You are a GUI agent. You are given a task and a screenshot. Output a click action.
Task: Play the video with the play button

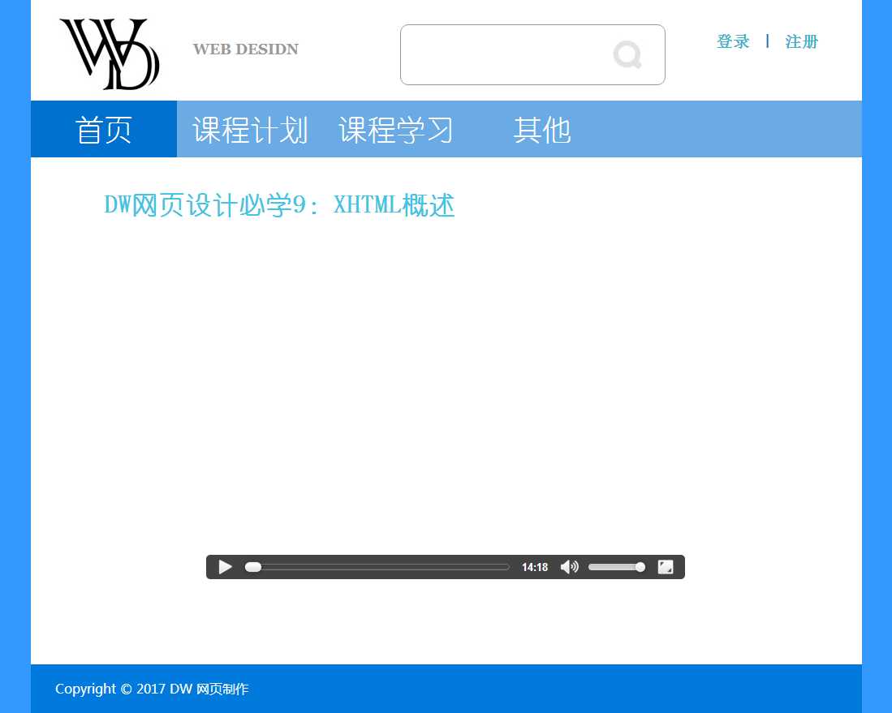tap(225, 567)
